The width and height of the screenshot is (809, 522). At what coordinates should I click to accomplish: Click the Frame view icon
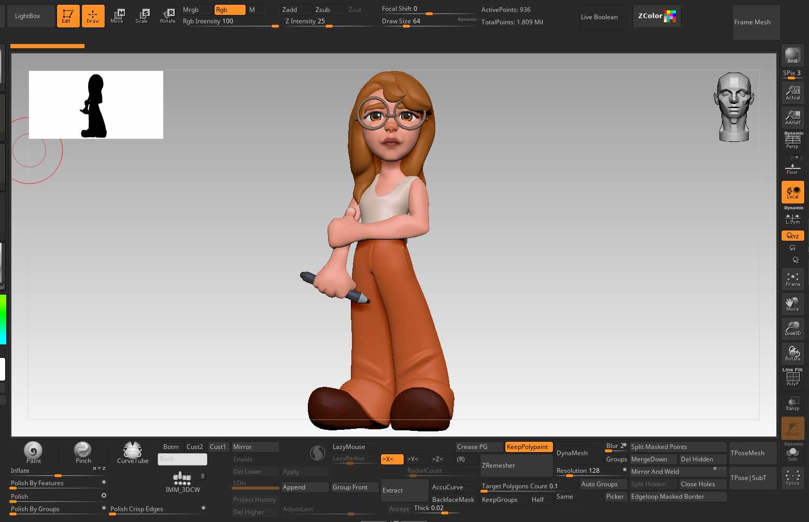click(x=792, y=279)
